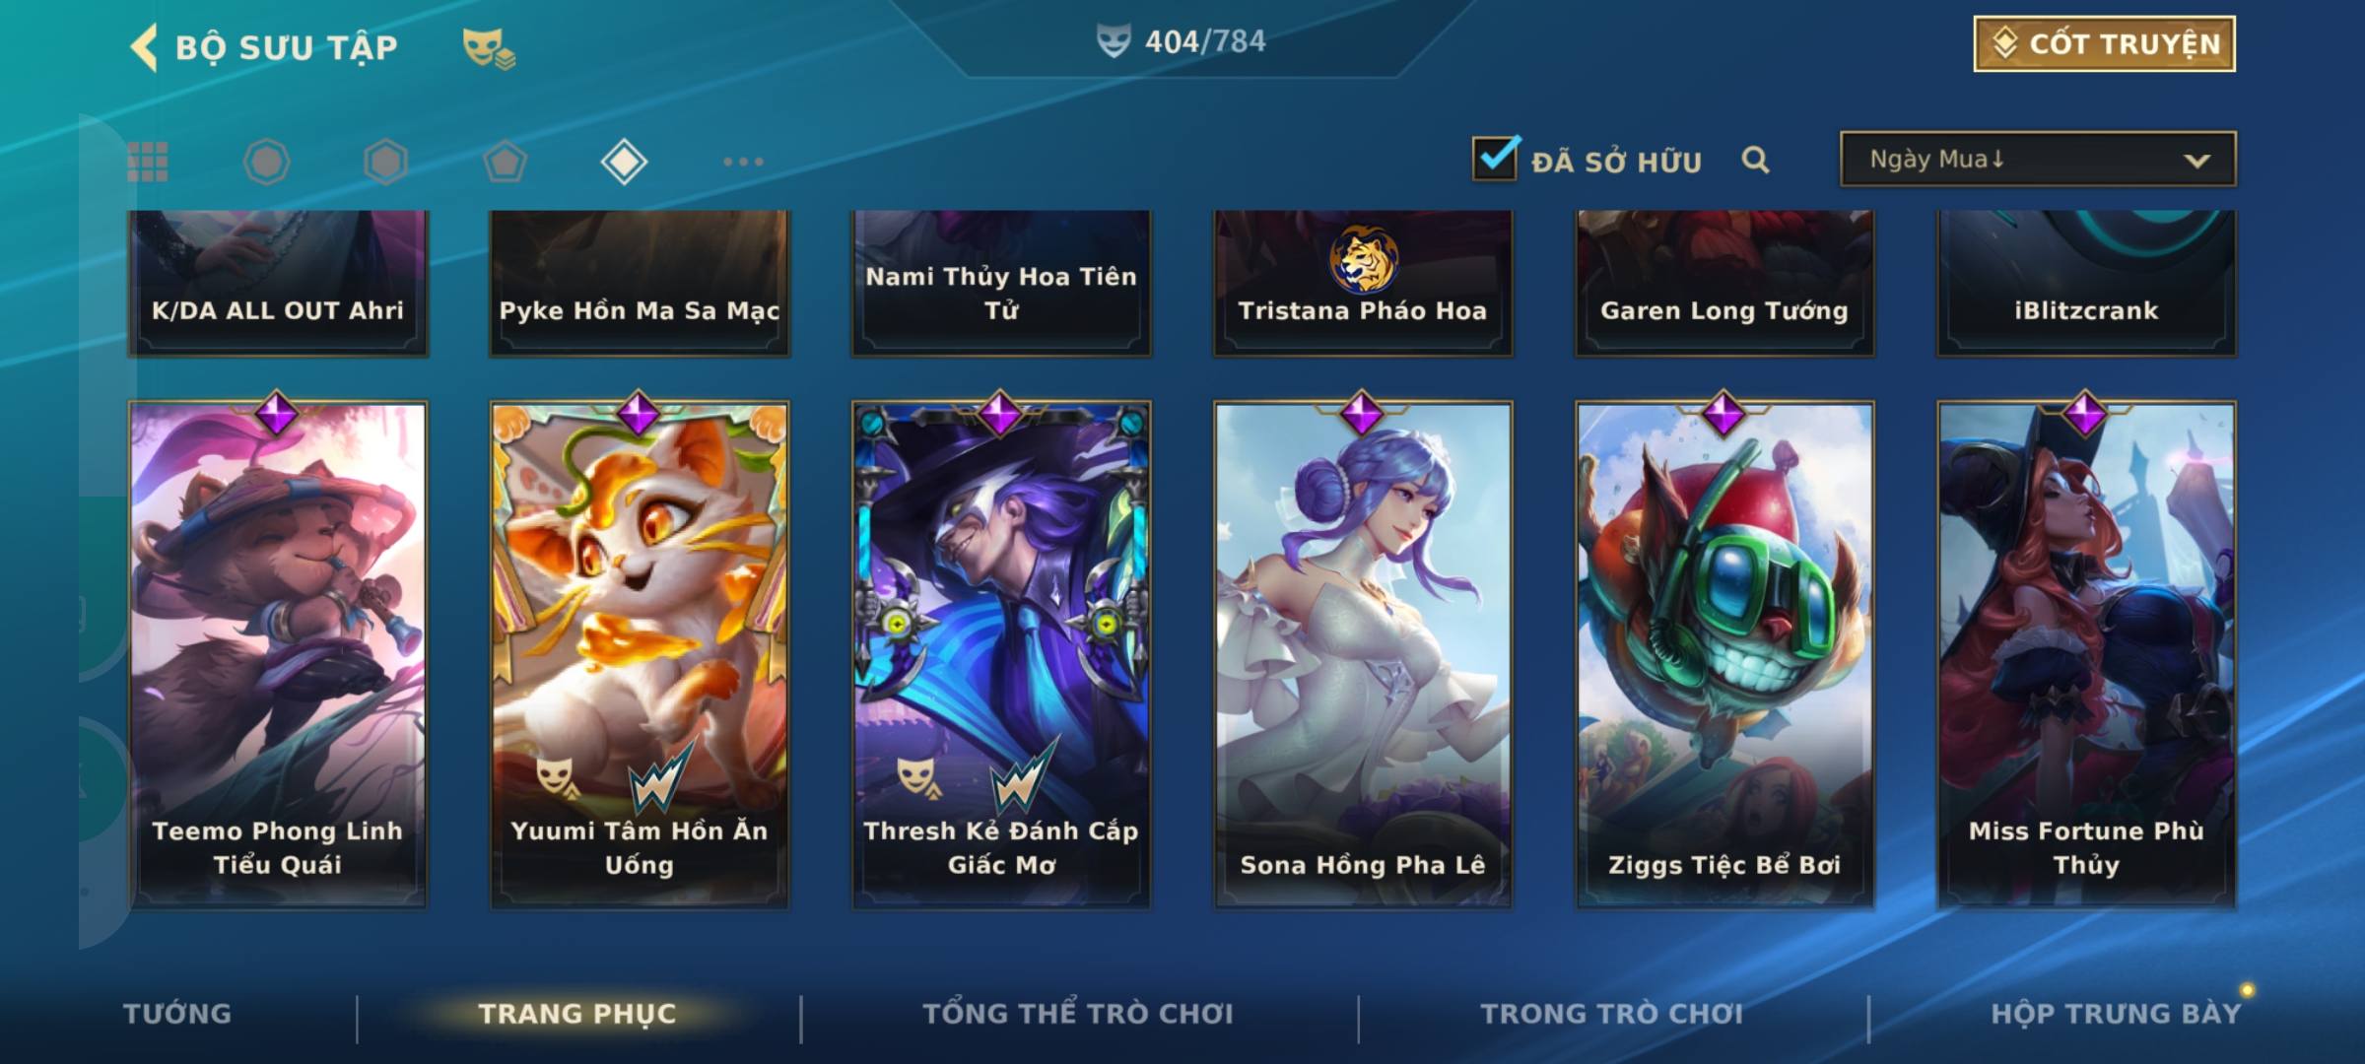Viewport: 2365px width, 1064px height.
Task: Open Ziggs Tiệc Bể Bơi skin card
Action: tap(1724, 654)
